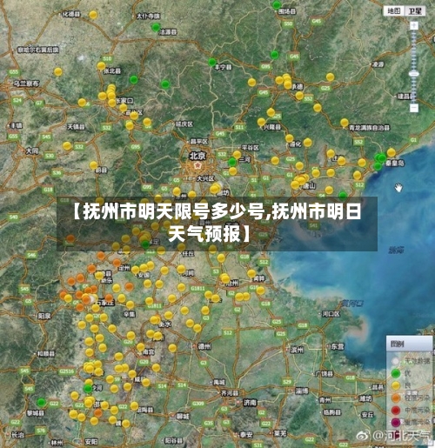Open the yellow station marker at 蔚县
Screen dimensions: 435x448
click(x=93, y=165)
